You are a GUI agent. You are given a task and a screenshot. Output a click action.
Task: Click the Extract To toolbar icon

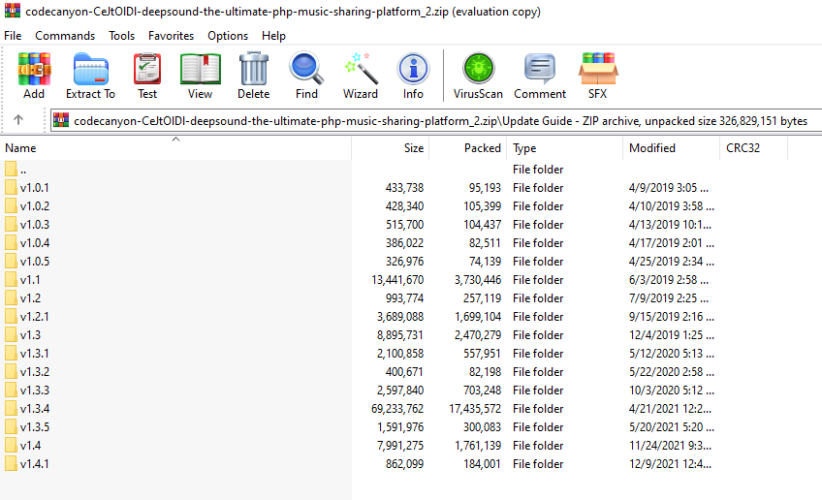(90, 76)
